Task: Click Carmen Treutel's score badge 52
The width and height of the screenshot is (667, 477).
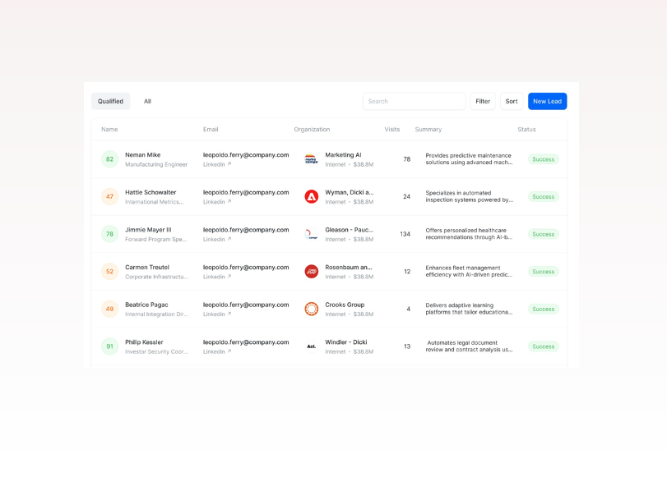Action: [109, 271]
